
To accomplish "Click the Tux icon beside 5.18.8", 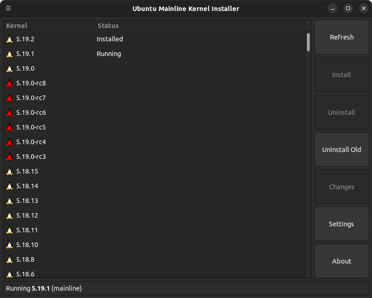I will point(10,259).
